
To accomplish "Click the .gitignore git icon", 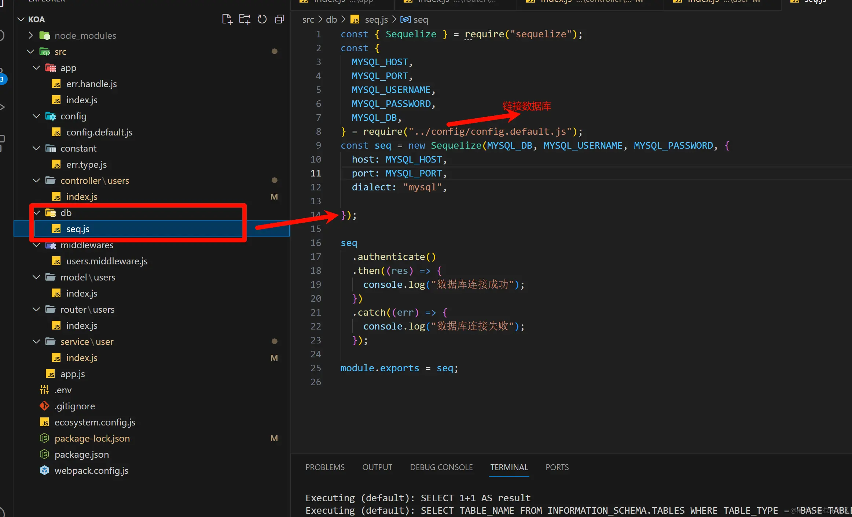I will [44, 406].
